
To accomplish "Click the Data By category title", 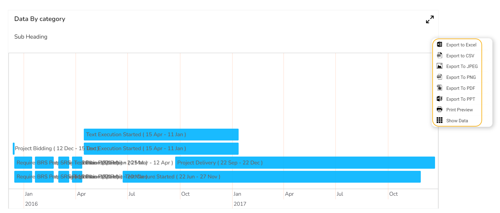I will (x=40, y=19).
